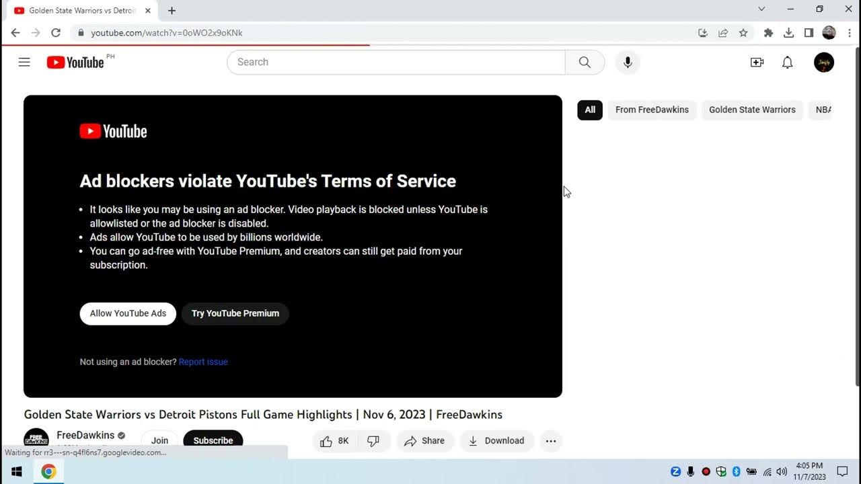Click the share page icon in address bar

tap(723, 32)
